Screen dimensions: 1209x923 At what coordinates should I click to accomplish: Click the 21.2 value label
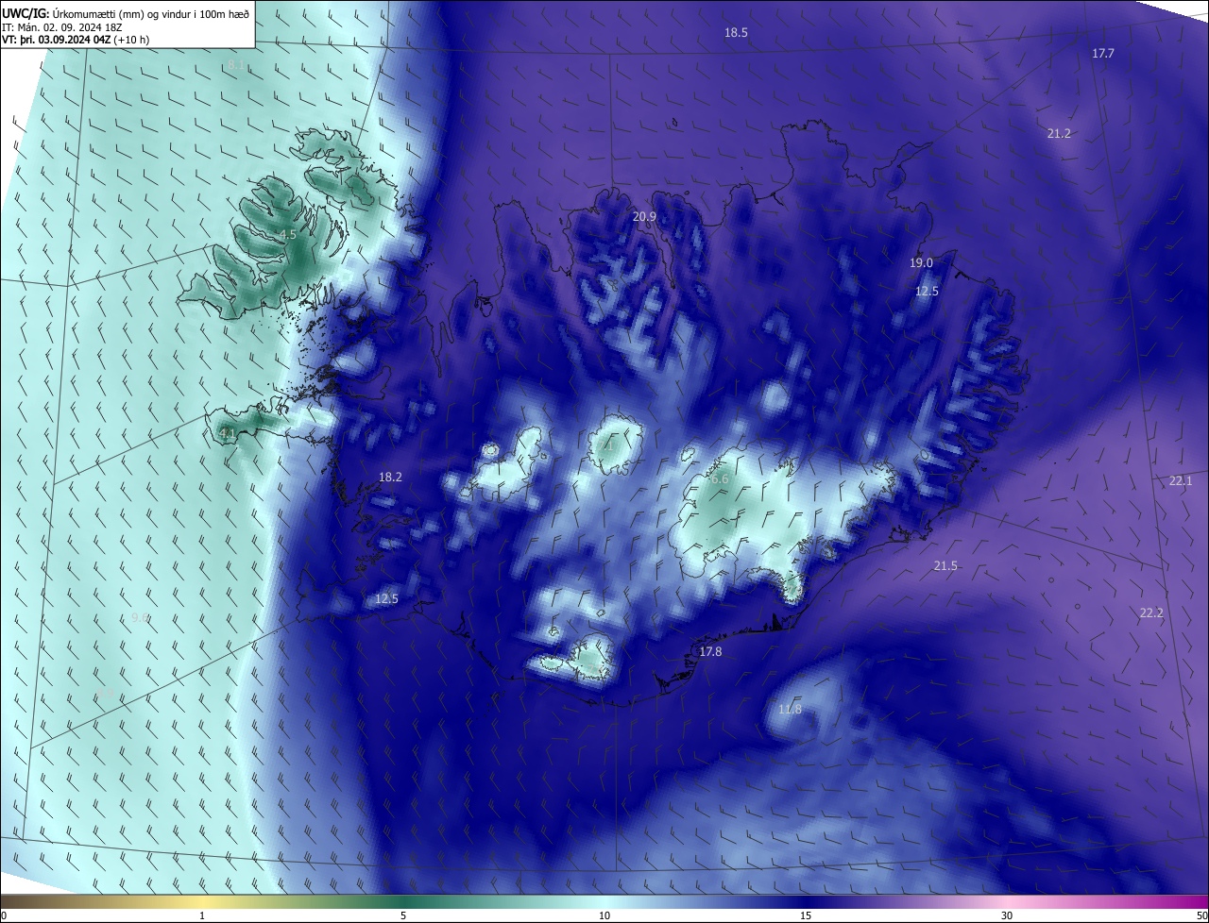point(1059,134)
